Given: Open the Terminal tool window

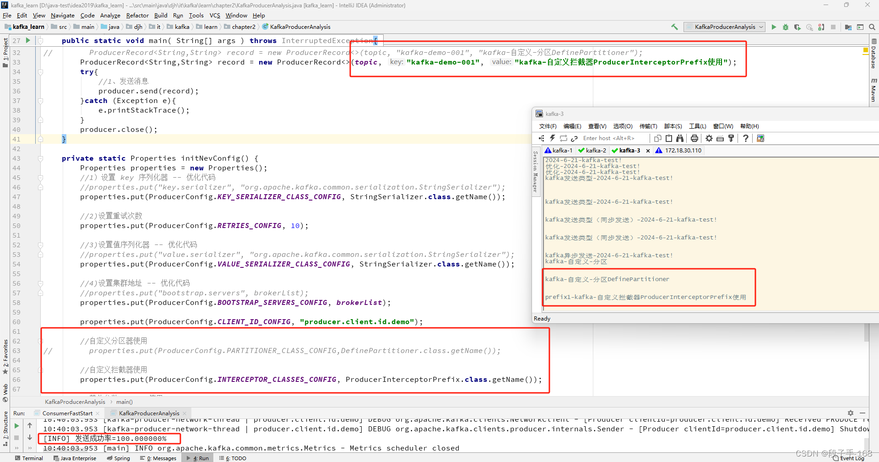Looking at the screenshot, I should tap(29, 458).
